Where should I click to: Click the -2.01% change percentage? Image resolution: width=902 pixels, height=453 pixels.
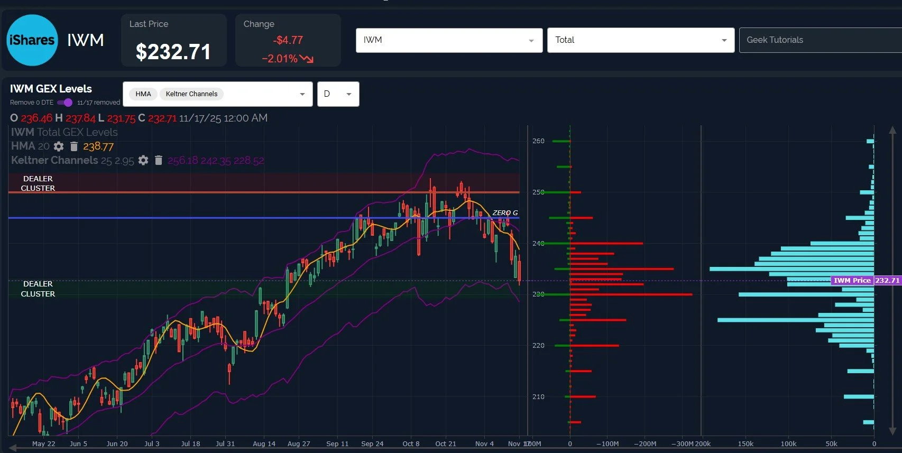(280, 59)
